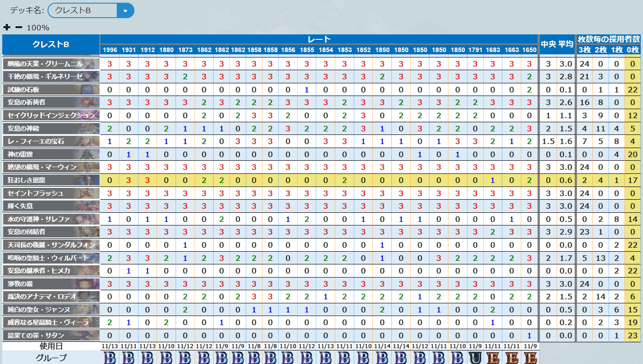Open the デッキ名 dropdown showing クレストB
Viewport: 643px width, 364px height.
coord(90,10)
